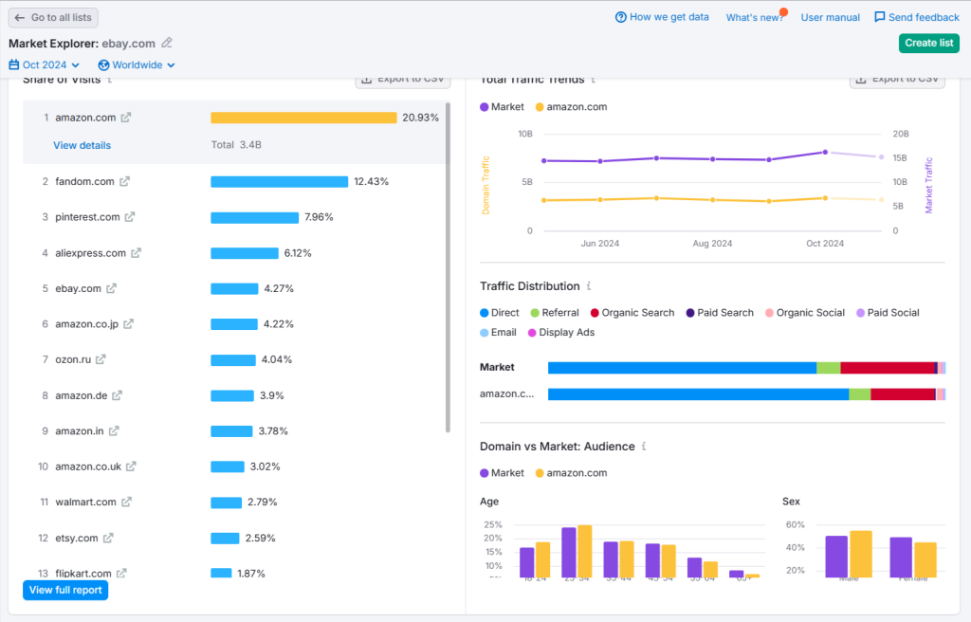Viewport: 971px width, 622px height.
Task: Toggle Referral traffic legend item
Action: click(555, 313)
